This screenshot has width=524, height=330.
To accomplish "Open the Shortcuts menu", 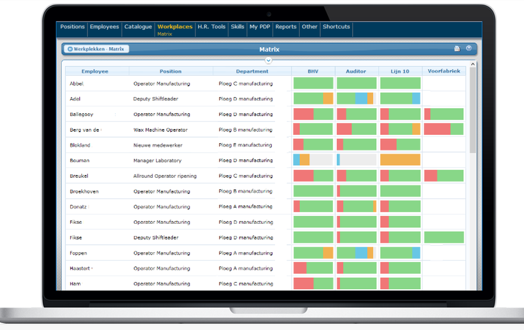I will coord(336,27).
